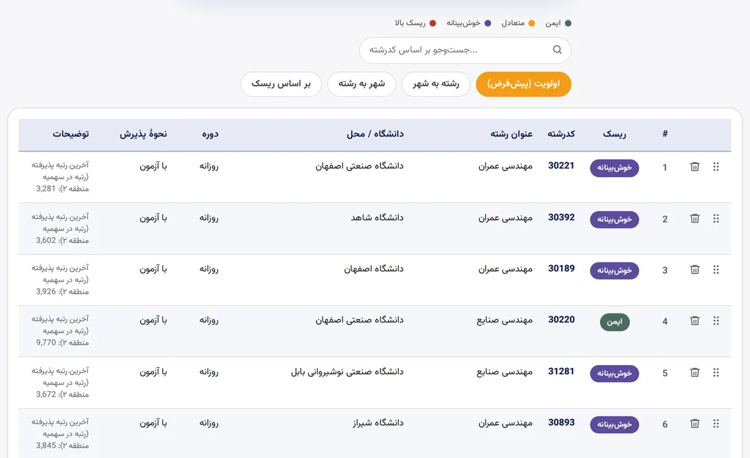Switch to شهر به رشته sorting
The width and height of the screenshot is (750, 458).
tap(361, 84)
